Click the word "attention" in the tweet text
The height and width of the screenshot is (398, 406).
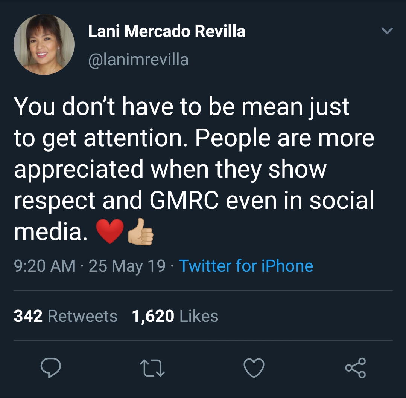click(136, 138)
